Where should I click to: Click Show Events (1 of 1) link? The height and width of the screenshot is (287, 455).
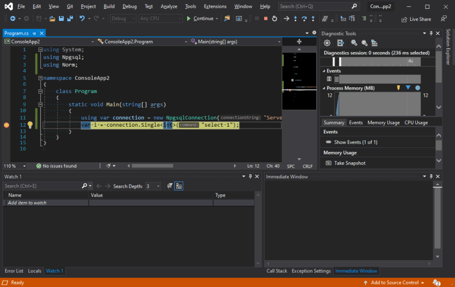click(356, 142)
